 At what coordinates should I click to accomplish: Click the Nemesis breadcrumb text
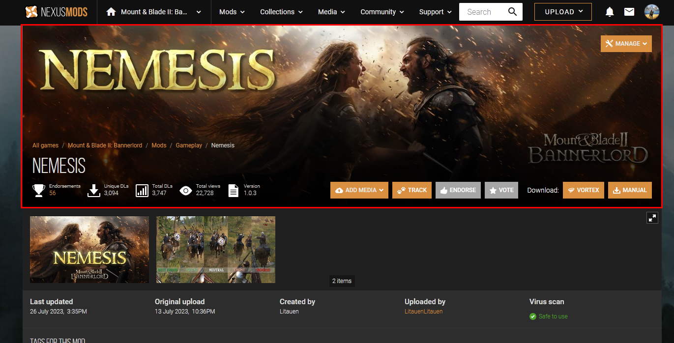click(223, 145)
